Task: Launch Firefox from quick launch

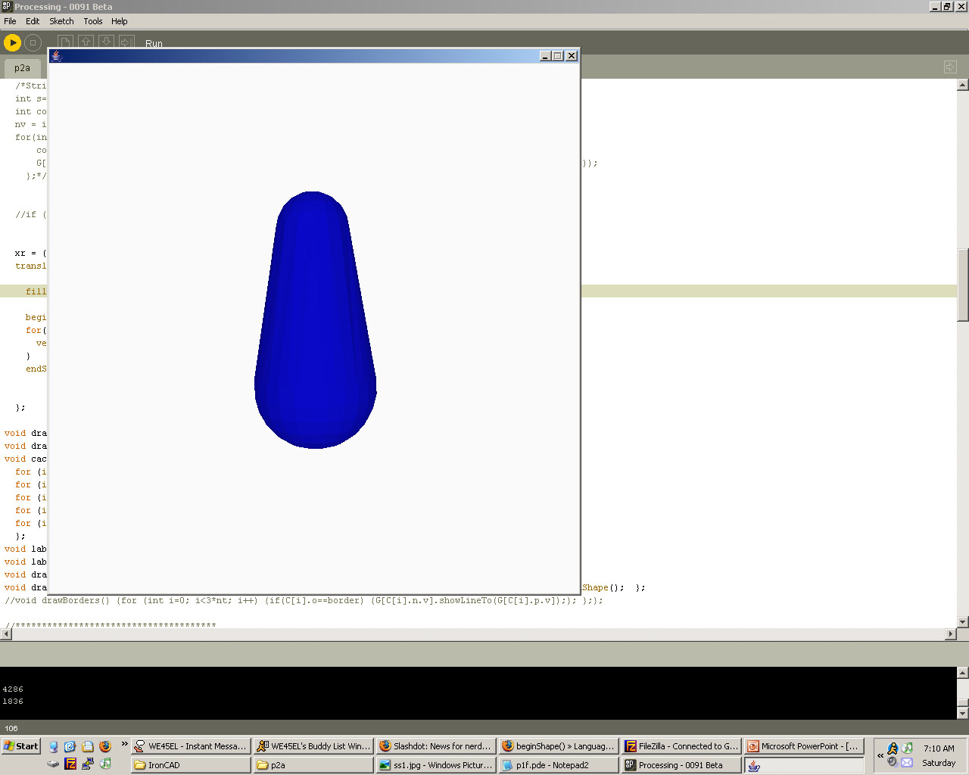Action: pos(105,746)
